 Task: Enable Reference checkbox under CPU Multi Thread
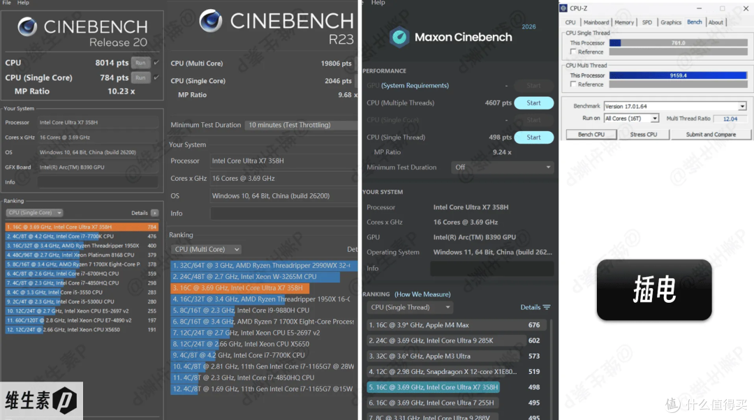click(x=573, y=84)
